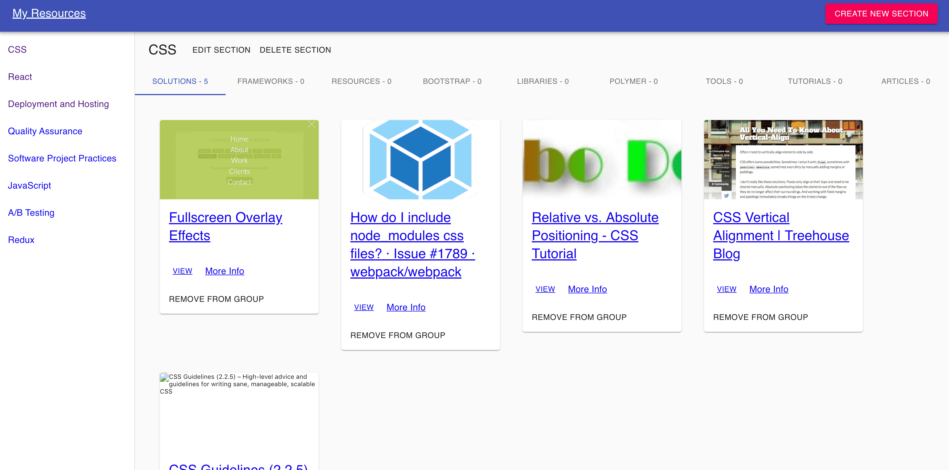
Task: Click the Edit Section button
Action: click(221, 50)
